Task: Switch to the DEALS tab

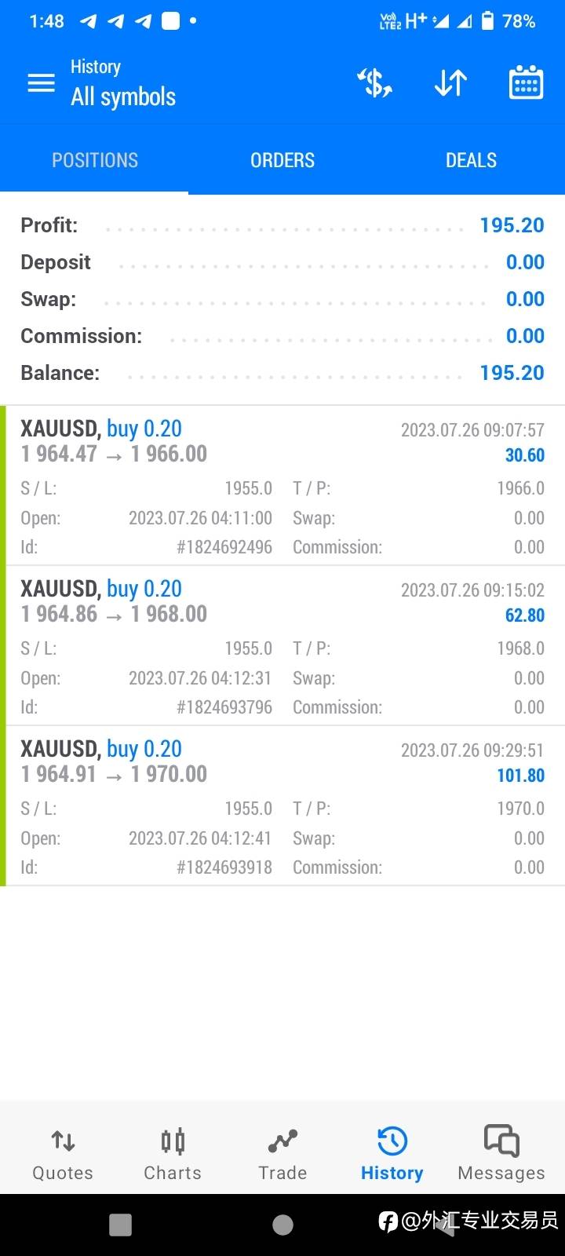Action: coord(471,160)
